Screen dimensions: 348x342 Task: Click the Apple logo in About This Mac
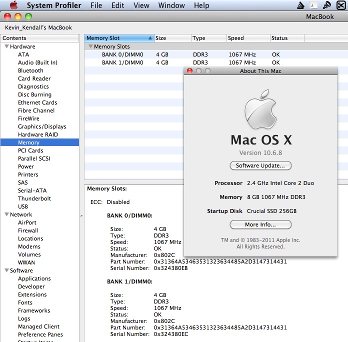[260, 109]
